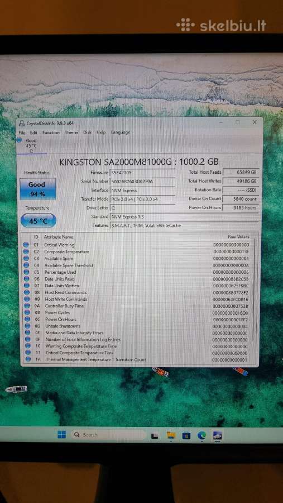Click the ID column header

coord(36,237)
